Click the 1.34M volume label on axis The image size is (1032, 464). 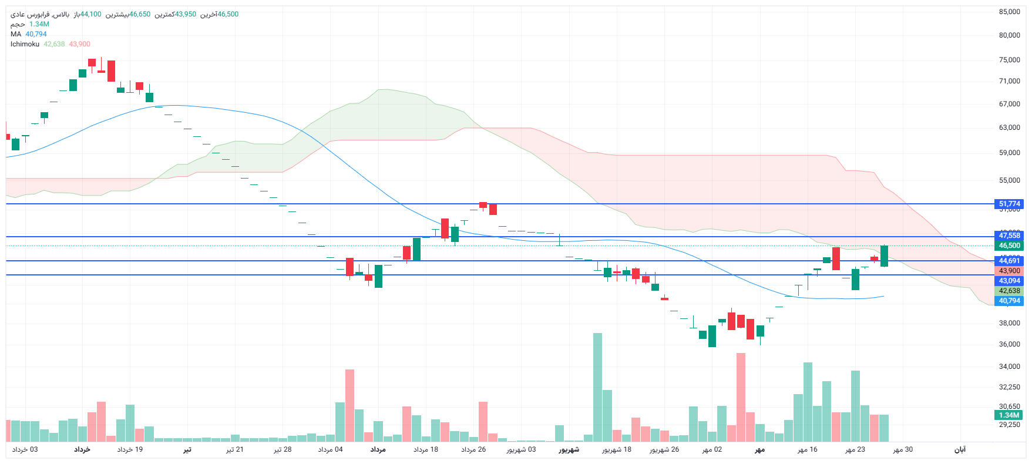1009,415
